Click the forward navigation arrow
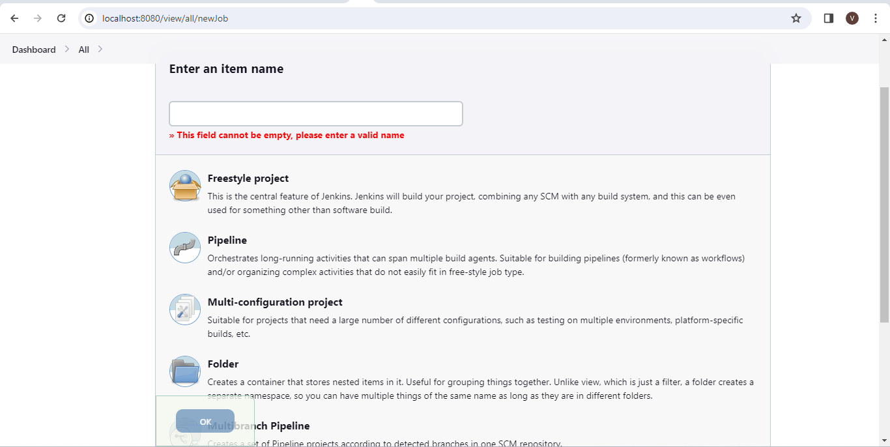 coord(38,18)
